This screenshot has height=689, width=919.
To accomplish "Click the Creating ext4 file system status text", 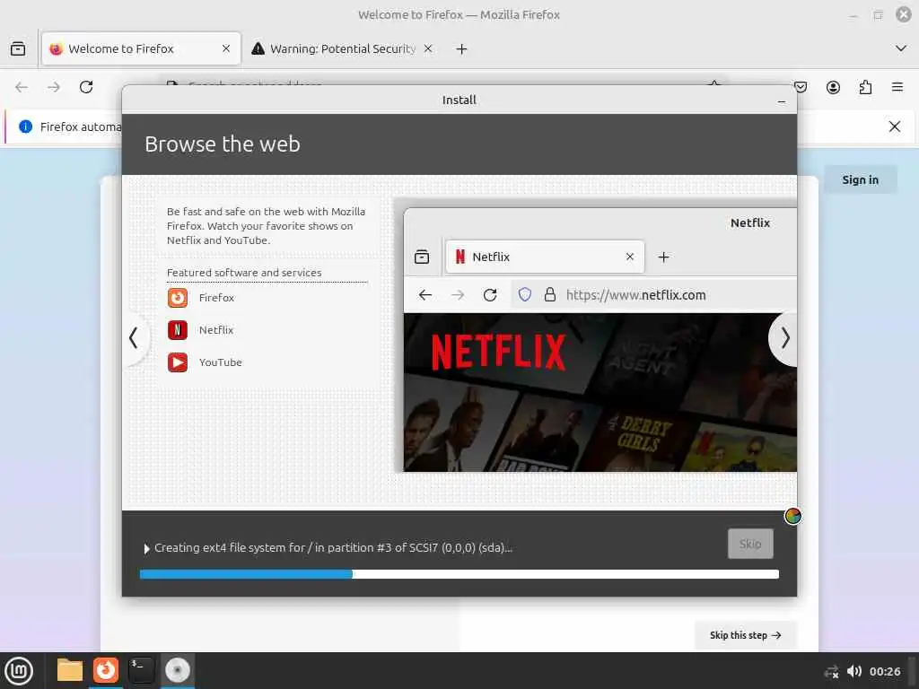I will click(333, 548).
